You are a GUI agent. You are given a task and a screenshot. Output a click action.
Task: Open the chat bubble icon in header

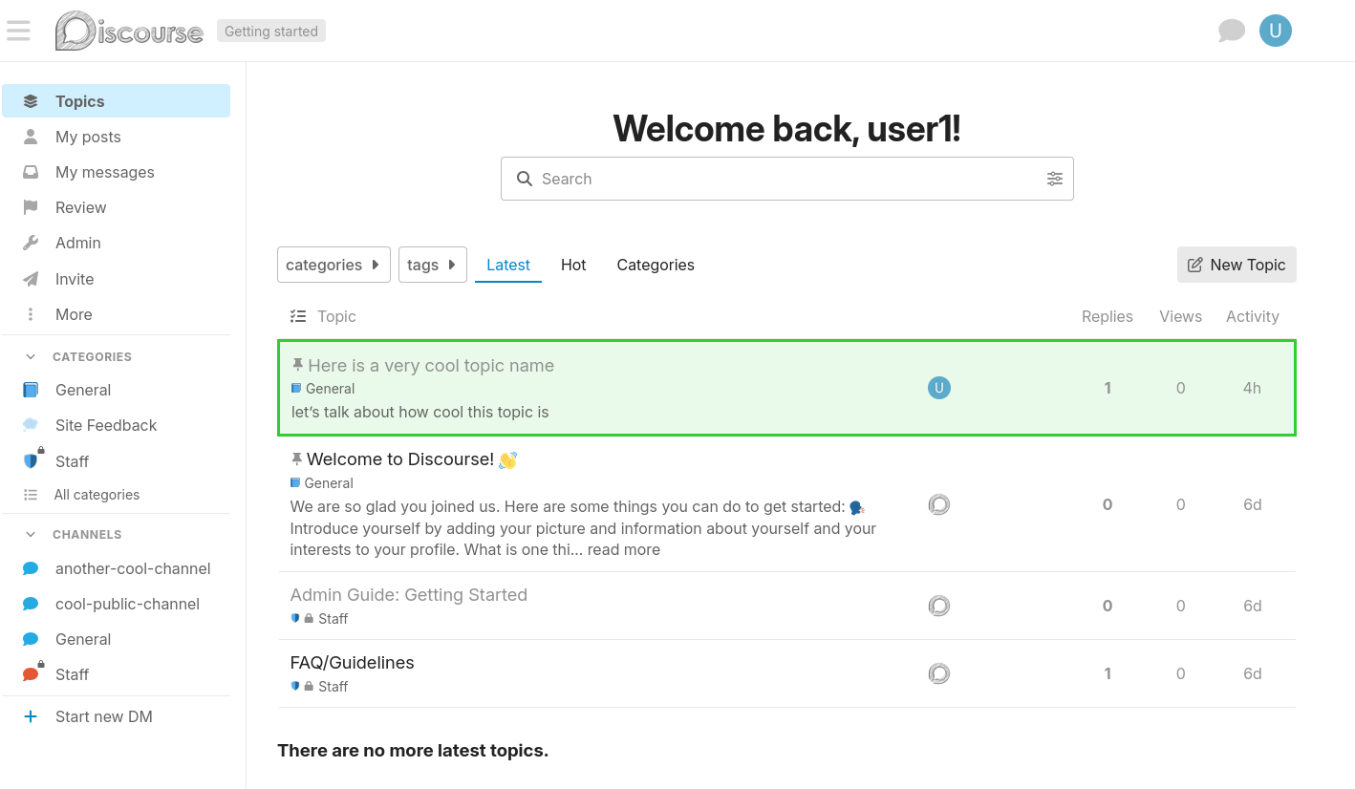pyautogui.click(x=1231, y=31)
